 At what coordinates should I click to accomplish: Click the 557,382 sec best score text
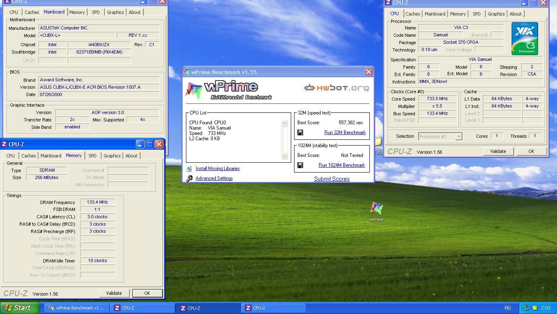(351, 123)
